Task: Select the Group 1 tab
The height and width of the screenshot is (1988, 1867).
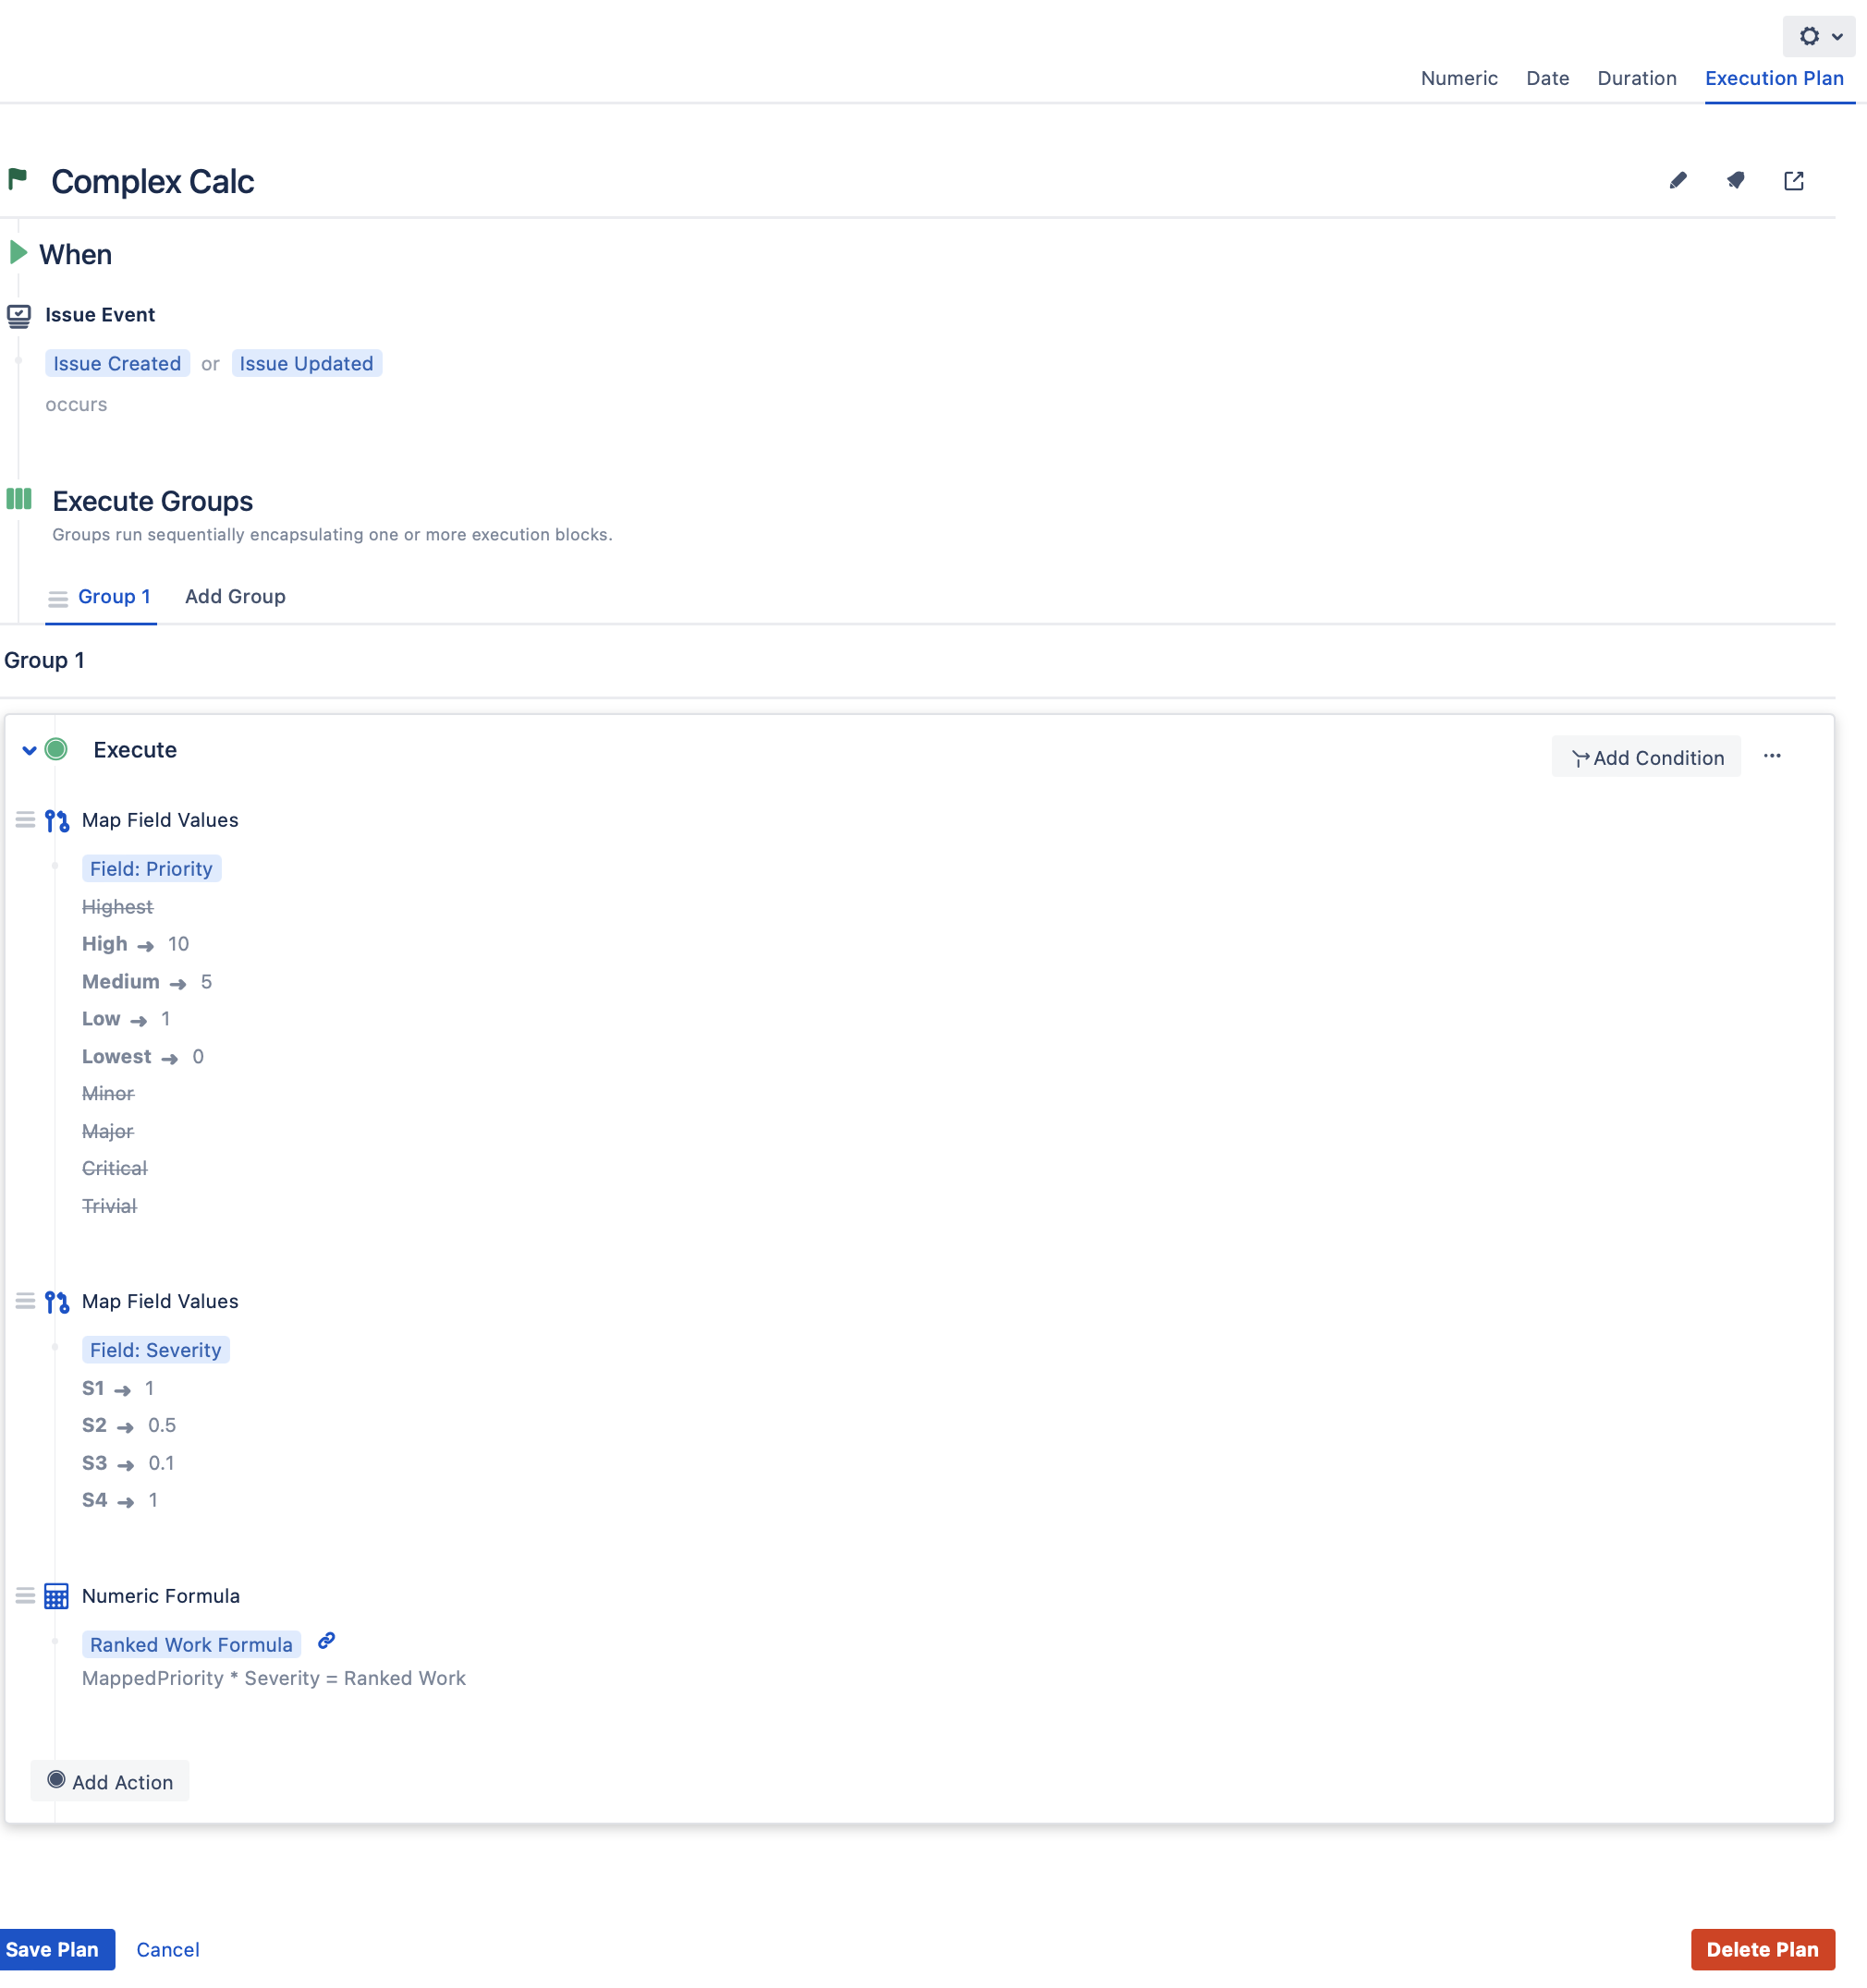Action: click(113, 597)
